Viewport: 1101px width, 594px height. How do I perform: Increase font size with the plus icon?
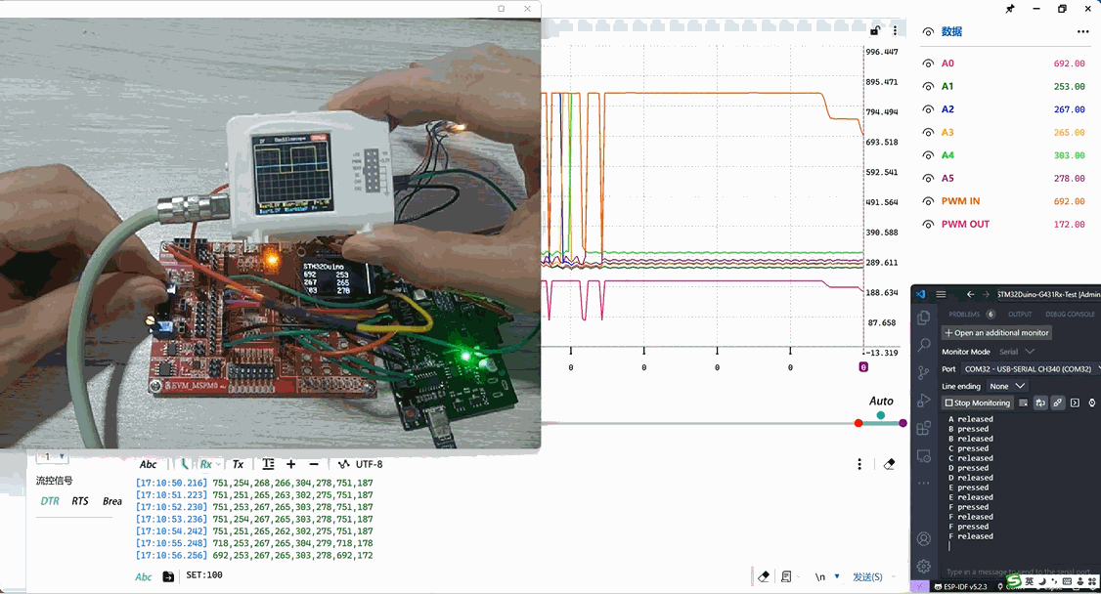(x=290, y=464)
